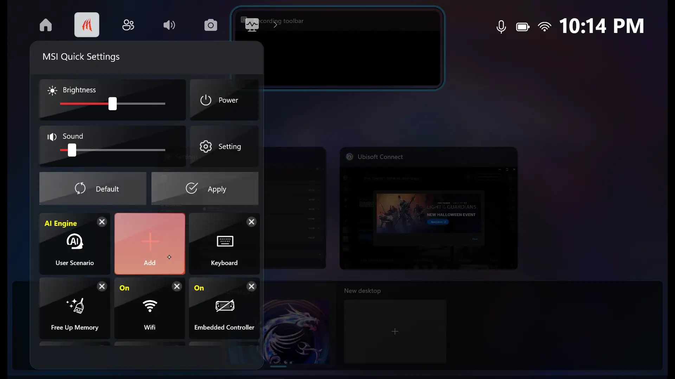Open the friends/people tab icon
Screen dimensions: 675x379
point(128,25)
